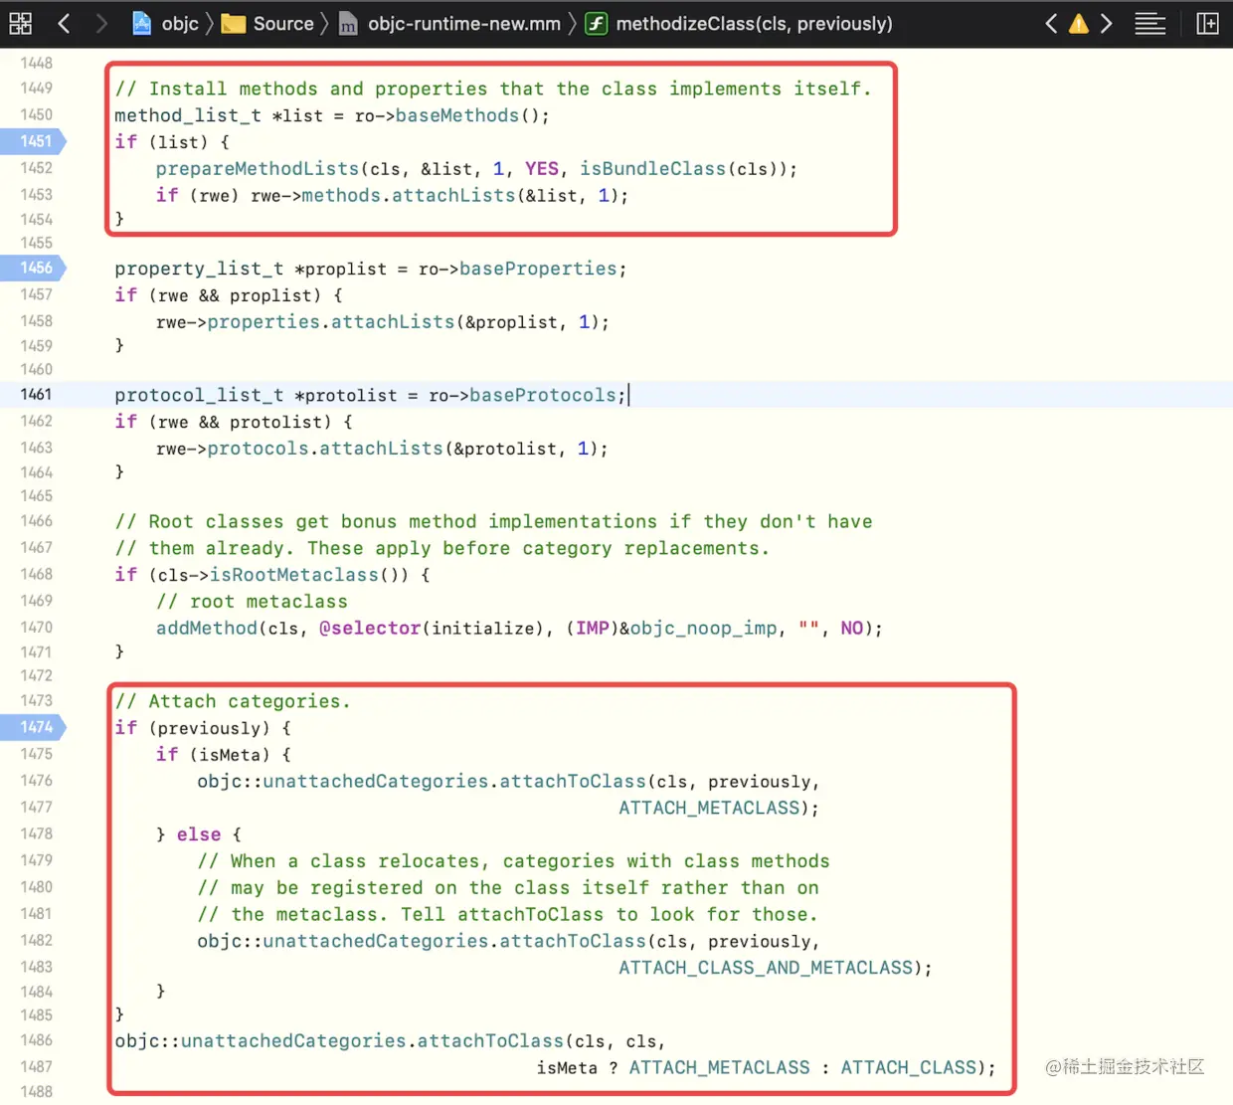Click the yellow warning issue icon

click(x=1079, y=23)
